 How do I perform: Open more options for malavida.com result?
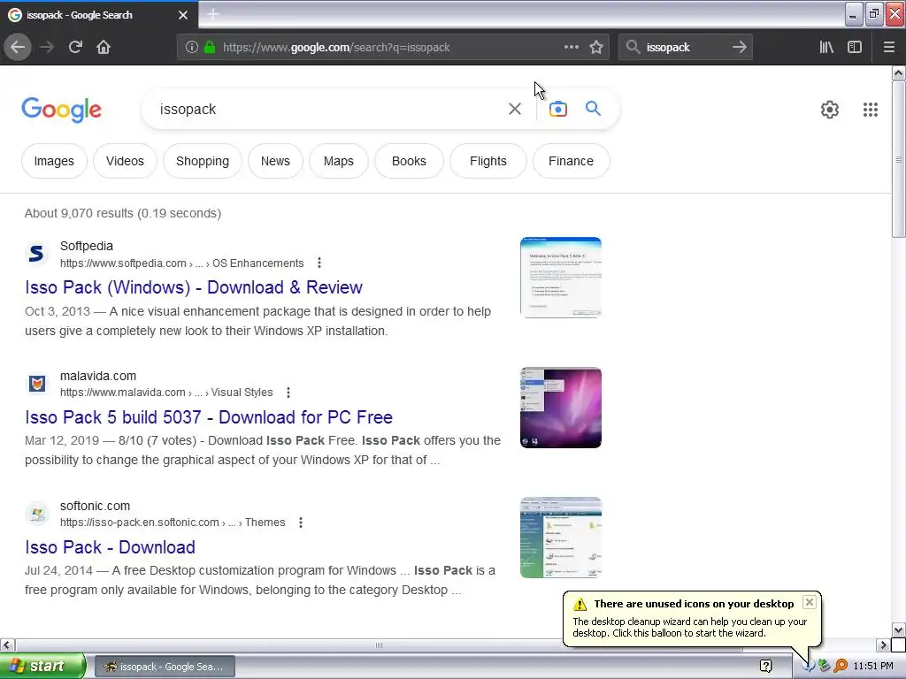(288, 393)
